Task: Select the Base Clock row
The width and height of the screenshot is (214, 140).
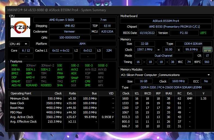Action: click(x=62, y=103)
